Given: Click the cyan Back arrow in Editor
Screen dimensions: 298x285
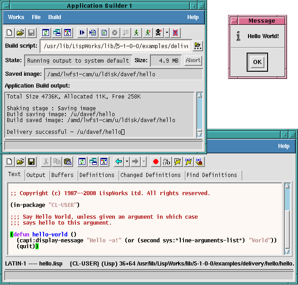Looking at the screenshot, I should pos(119,162).
